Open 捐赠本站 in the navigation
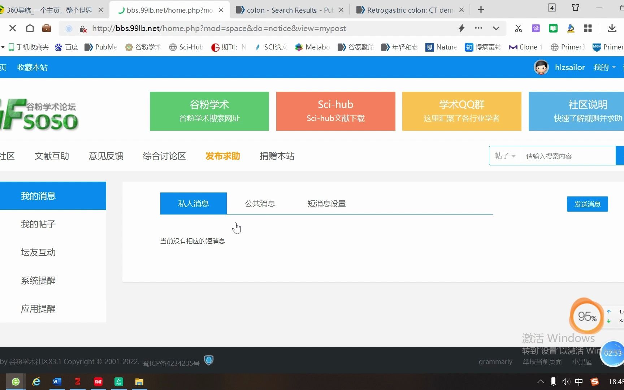Image resolution: width=624 pixels, height=390 pixels. (277, 156)
